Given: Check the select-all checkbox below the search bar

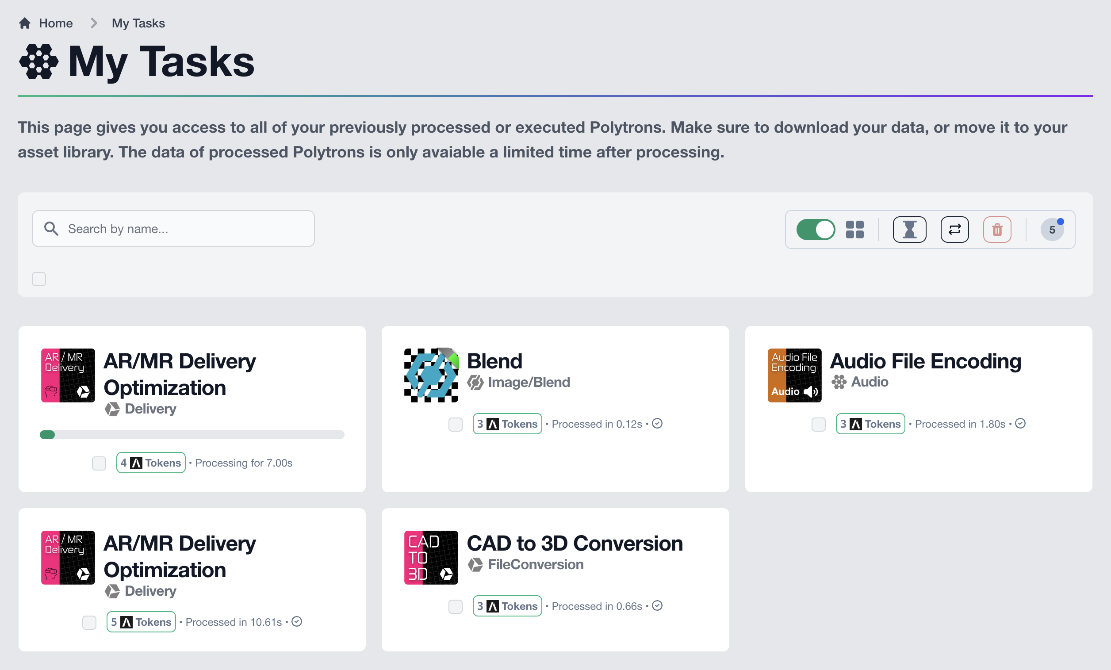Looking at the screenshot, I should point(39,279).
